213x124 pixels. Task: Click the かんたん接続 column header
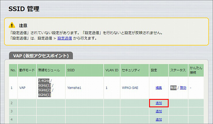(196, 70)
